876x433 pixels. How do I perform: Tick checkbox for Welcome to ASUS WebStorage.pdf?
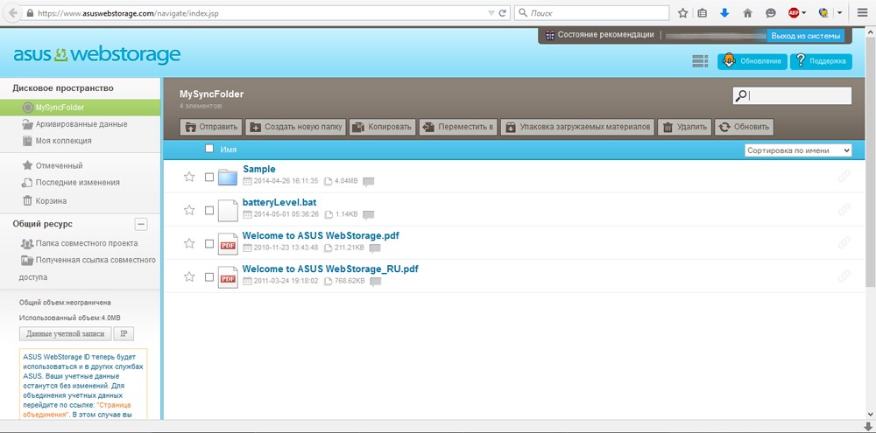(x=209, y=244)
